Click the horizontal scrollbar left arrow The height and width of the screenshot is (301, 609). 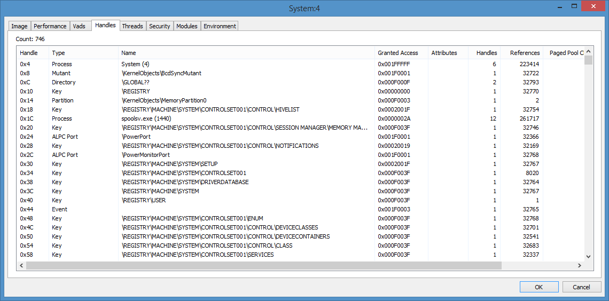coord(21,266)
